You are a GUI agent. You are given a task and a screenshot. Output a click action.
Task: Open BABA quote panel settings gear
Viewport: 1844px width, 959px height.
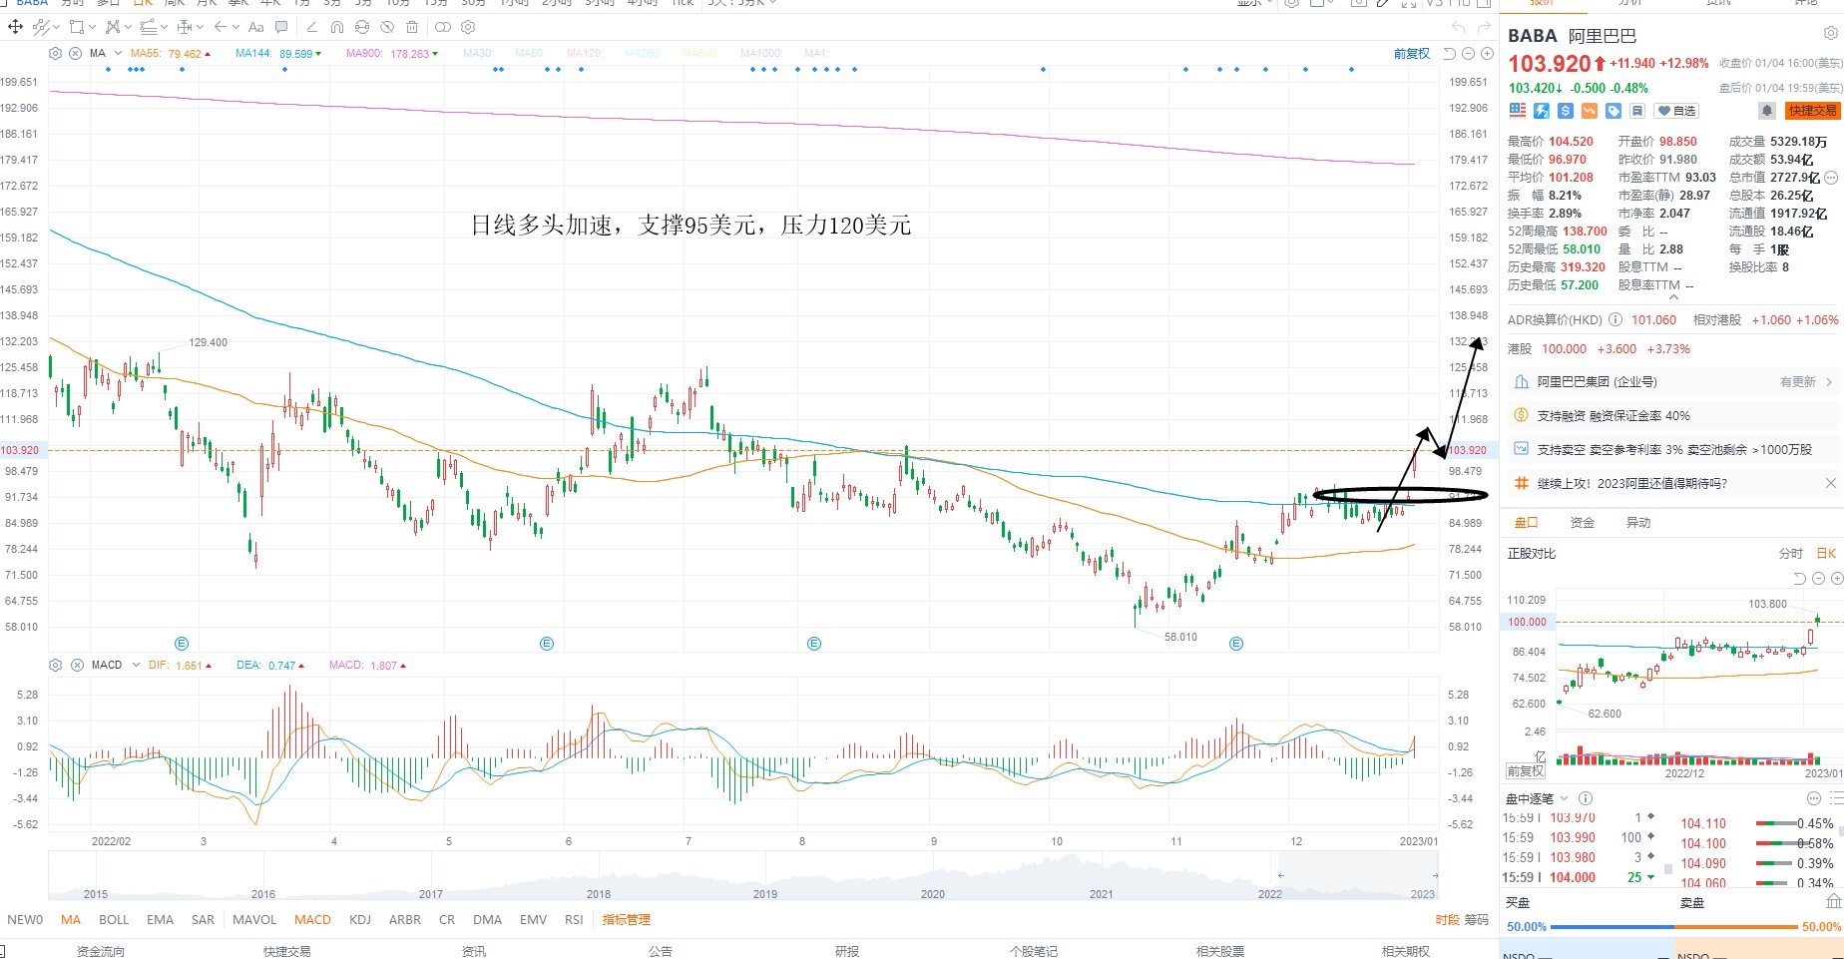pos(1830,34)
